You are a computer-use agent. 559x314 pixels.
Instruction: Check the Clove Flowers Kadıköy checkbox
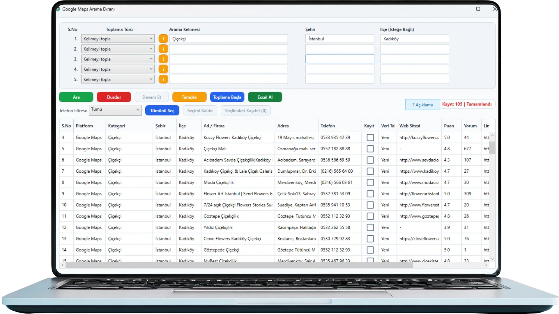click(370, 239)
